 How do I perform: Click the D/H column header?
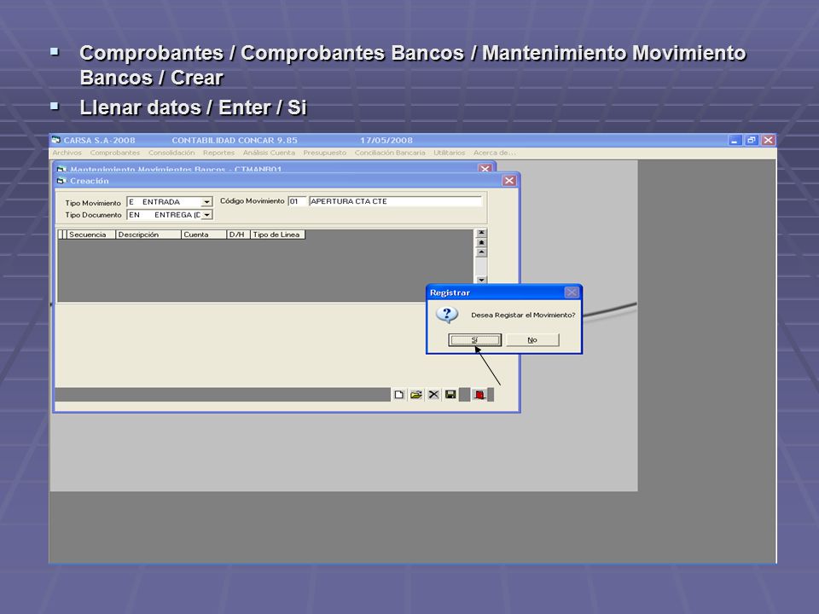pos(238,235)
